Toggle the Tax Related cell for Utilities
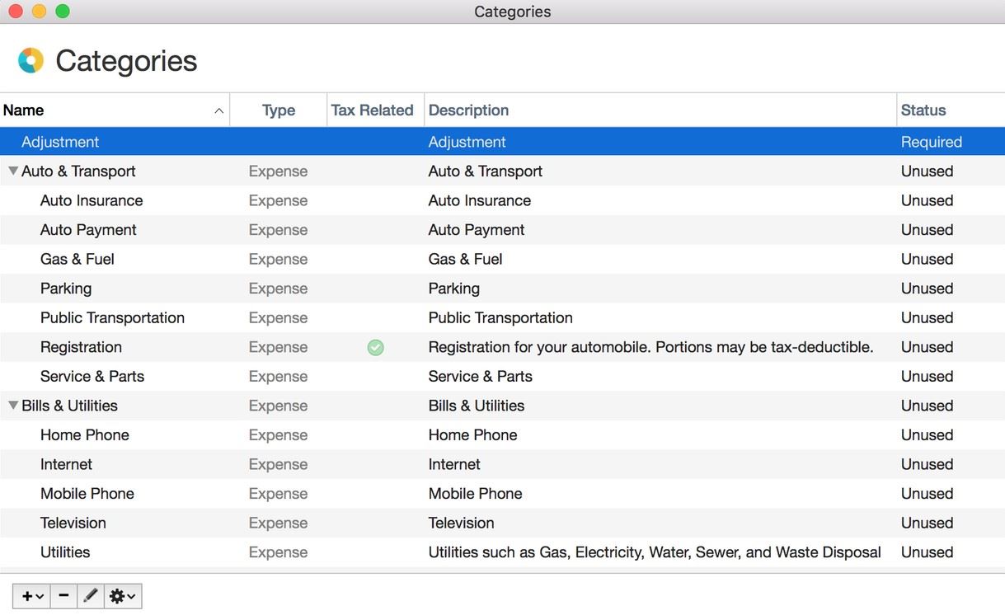 [x=375, y=552]
